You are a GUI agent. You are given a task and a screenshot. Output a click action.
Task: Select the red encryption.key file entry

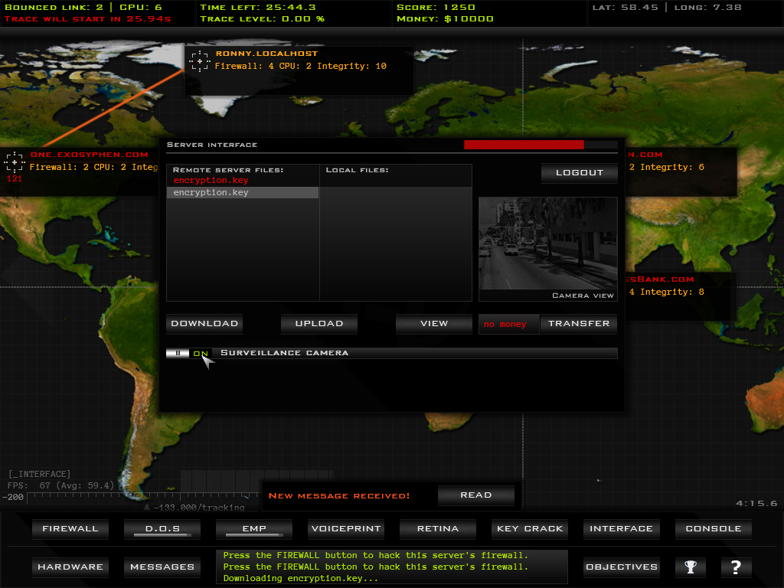pos(211,181)
